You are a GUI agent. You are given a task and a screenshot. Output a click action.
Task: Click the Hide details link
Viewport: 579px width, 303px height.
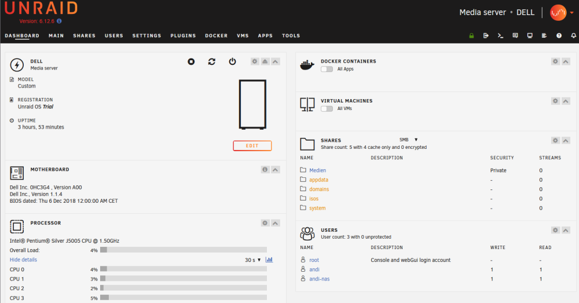tap(23, 260)
